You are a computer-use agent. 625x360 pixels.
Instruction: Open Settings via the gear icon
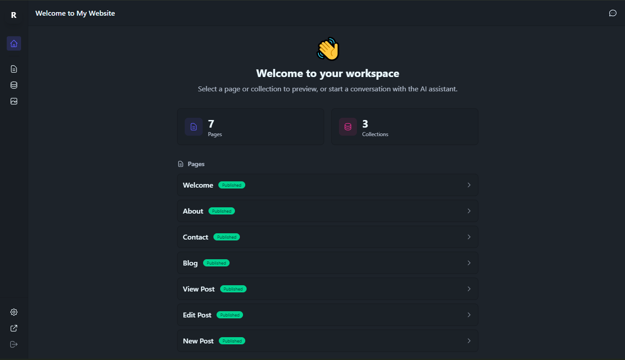coord(13,312)
